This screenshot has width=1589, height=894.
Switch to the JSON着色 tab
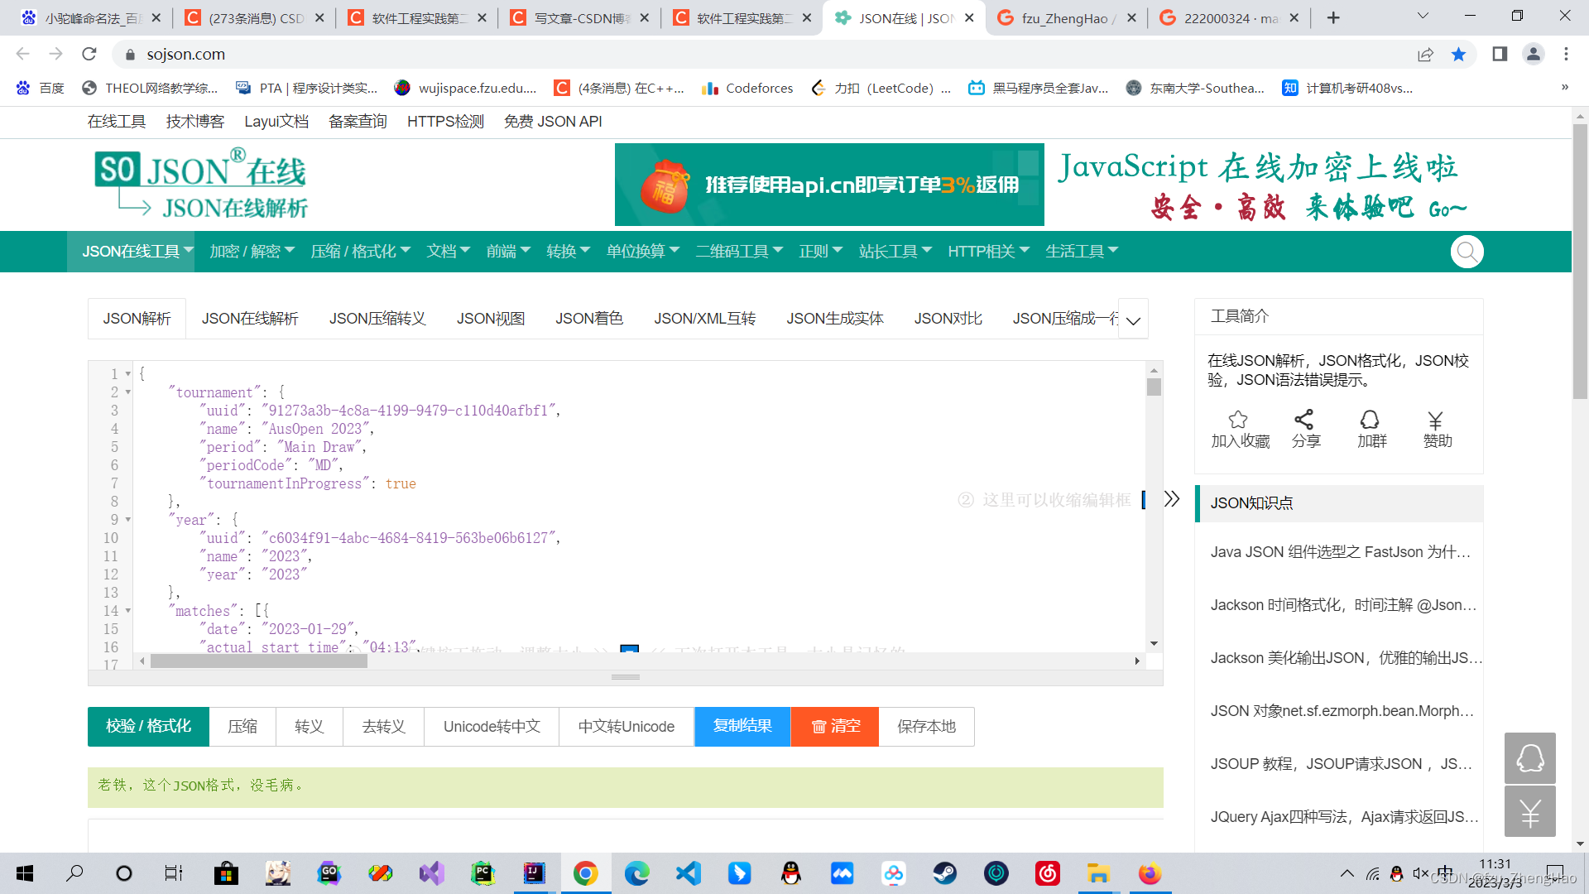589,319
